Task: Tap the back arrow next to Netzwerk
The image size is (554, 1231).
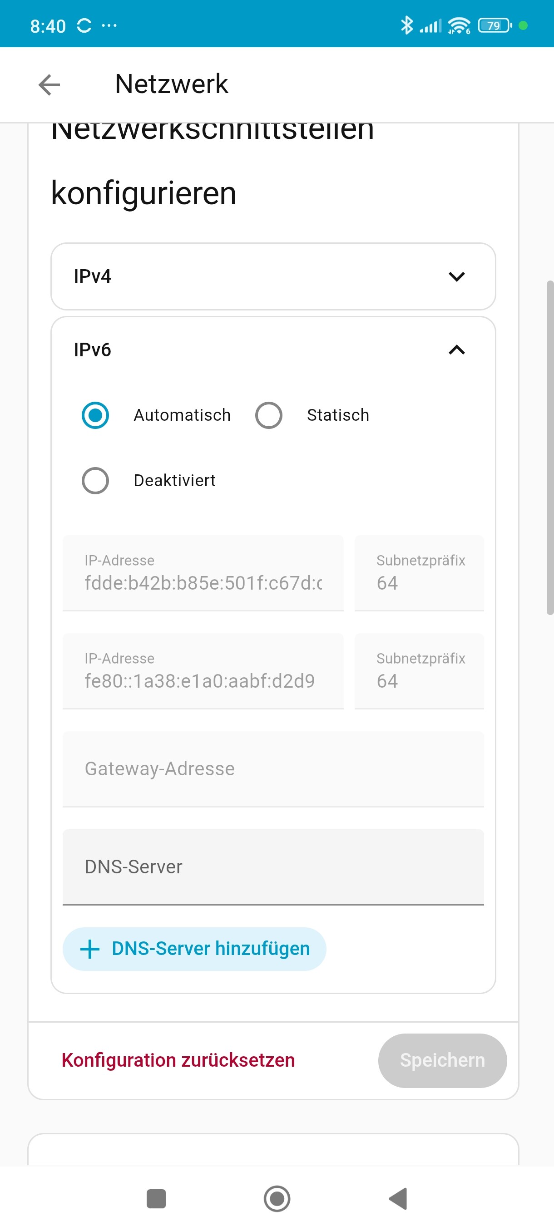Action: click(x=49, y=85)
